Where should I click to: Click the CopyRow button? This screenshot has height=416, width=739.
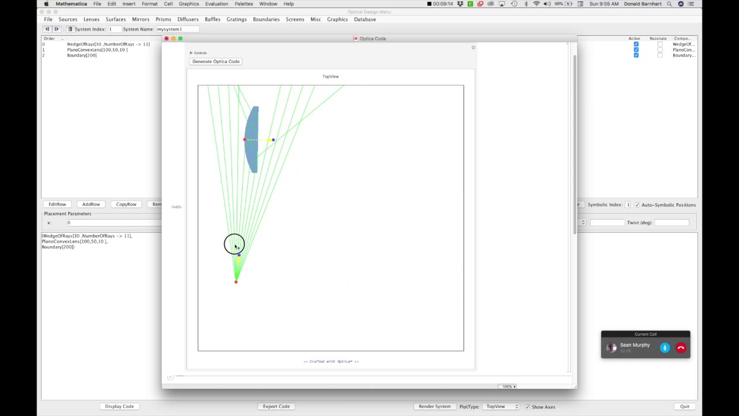pyautogui.click(x=126, y=204)
